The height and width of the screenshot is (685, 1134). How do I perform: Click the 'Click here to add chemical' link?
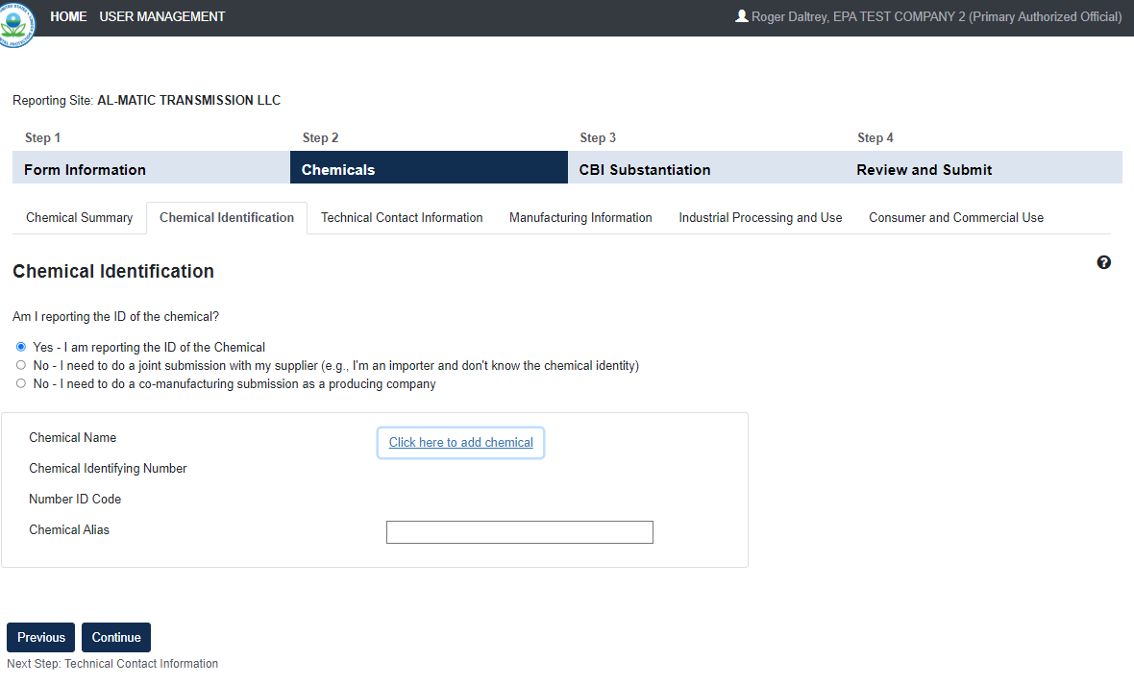pyautogui.click(x=460, y=443)
